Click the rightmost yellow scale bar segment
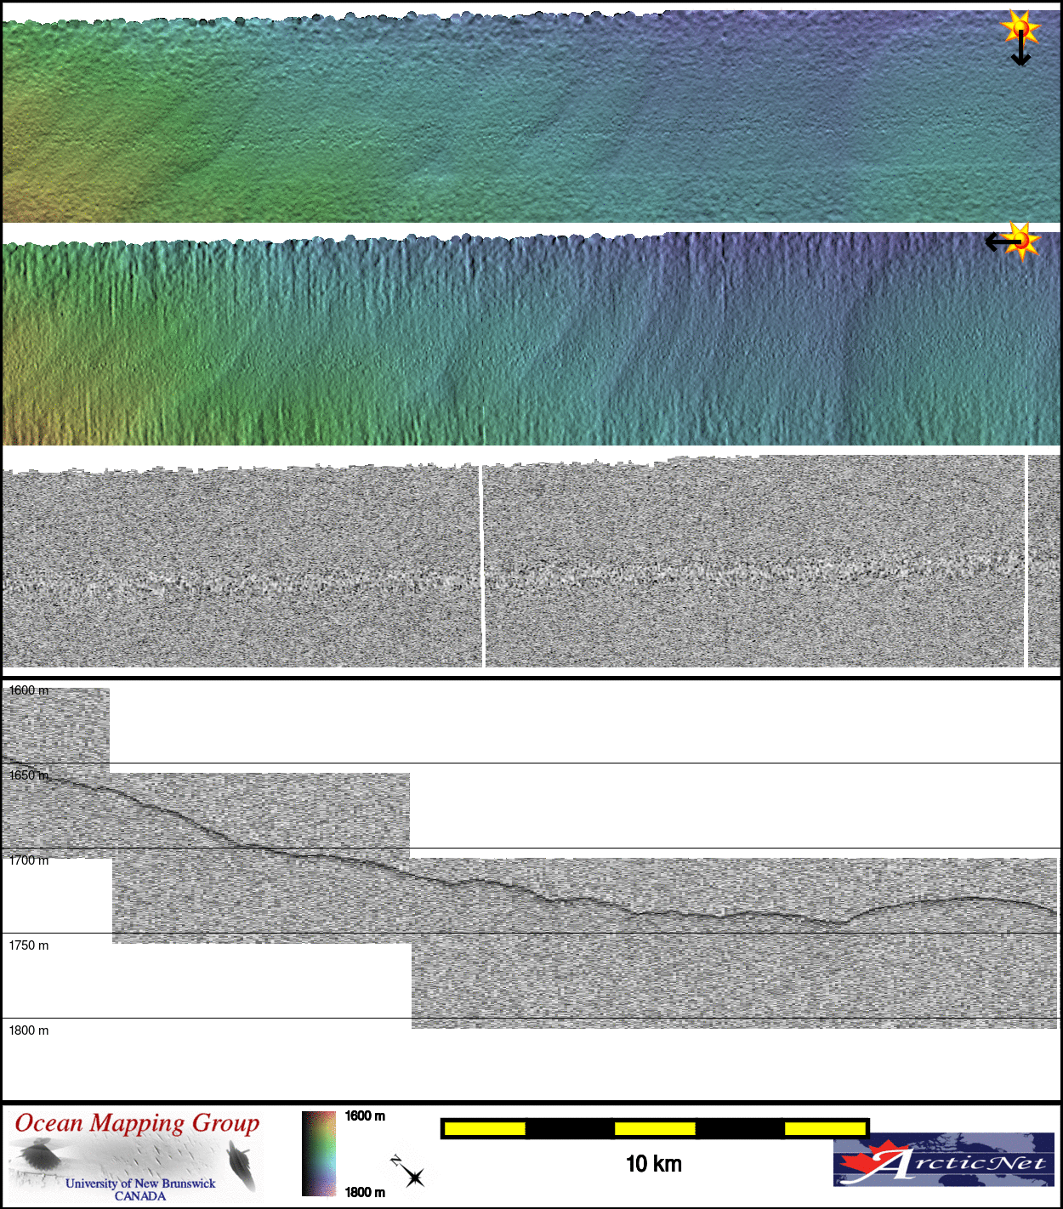Viewport: 1063px width, 1209px height. [825, 1129]
